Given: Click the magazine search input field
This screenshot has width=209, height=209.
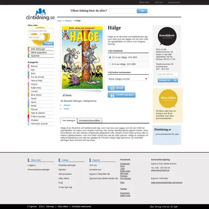Looking at the screenshot, I should tap(123, 11).
